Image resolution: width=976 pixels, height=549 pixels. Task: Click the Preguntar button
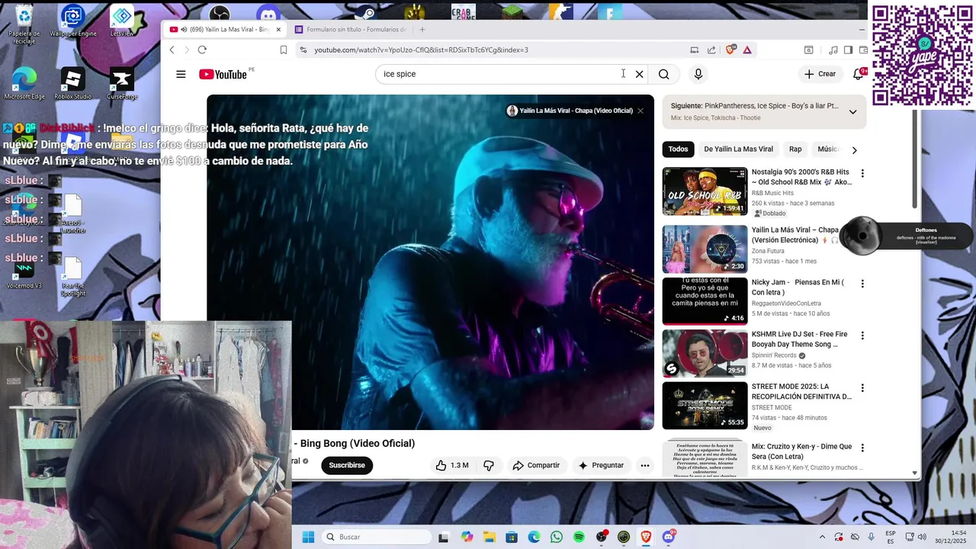(602, 465)
